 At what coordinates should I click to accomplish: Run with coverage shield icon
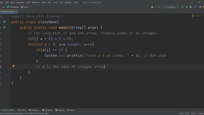click(191, 7)
